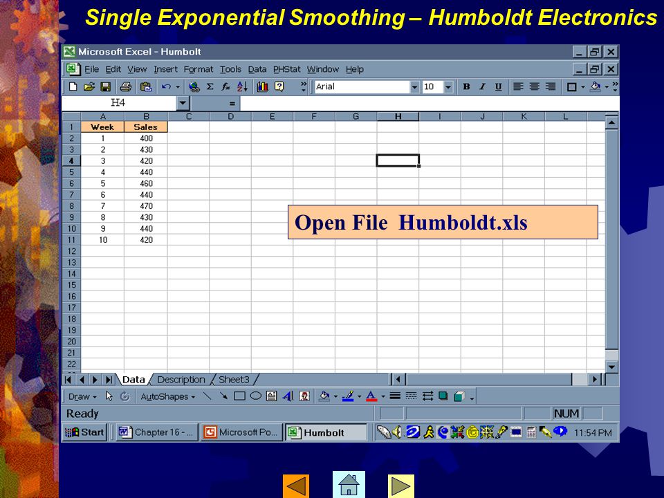Select the Arrow drawing tool
The height and width of the screenshot is (498, 664).
tap(223, 396)
